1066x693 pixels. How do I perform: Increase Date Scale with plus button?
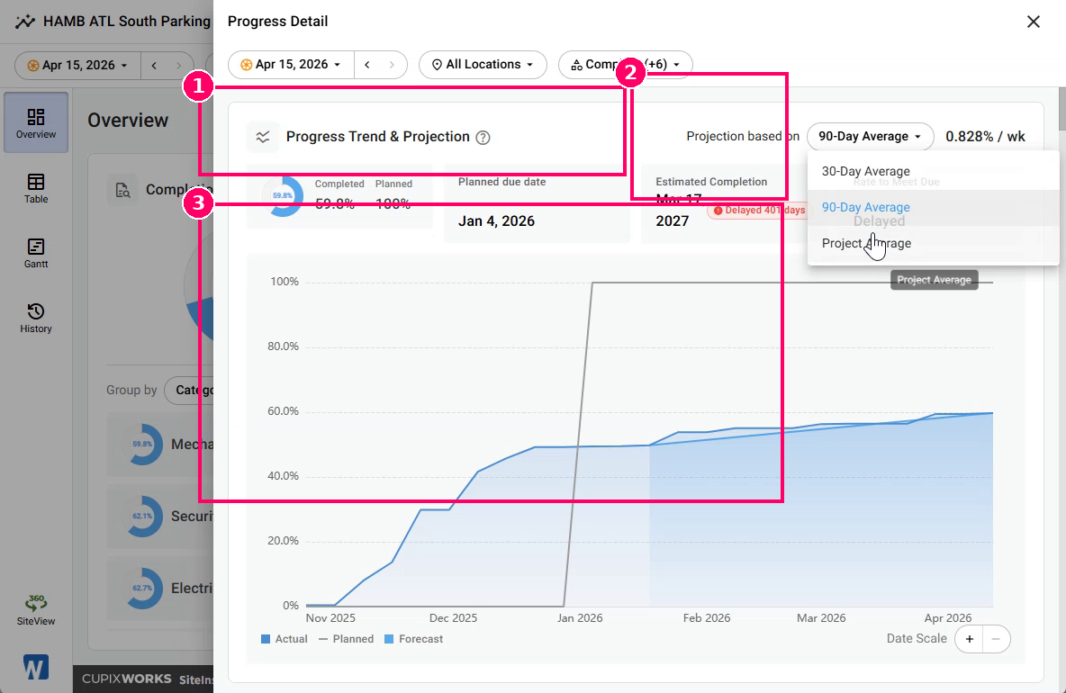coord(970,639)
